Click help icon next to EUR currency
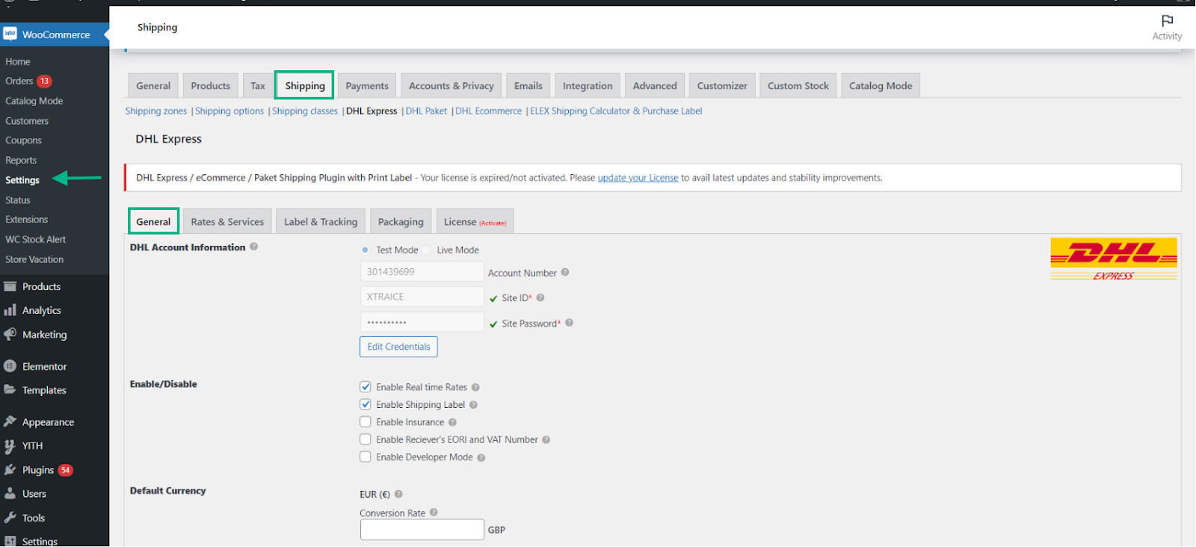1196x547 pixels. (398, 494)
